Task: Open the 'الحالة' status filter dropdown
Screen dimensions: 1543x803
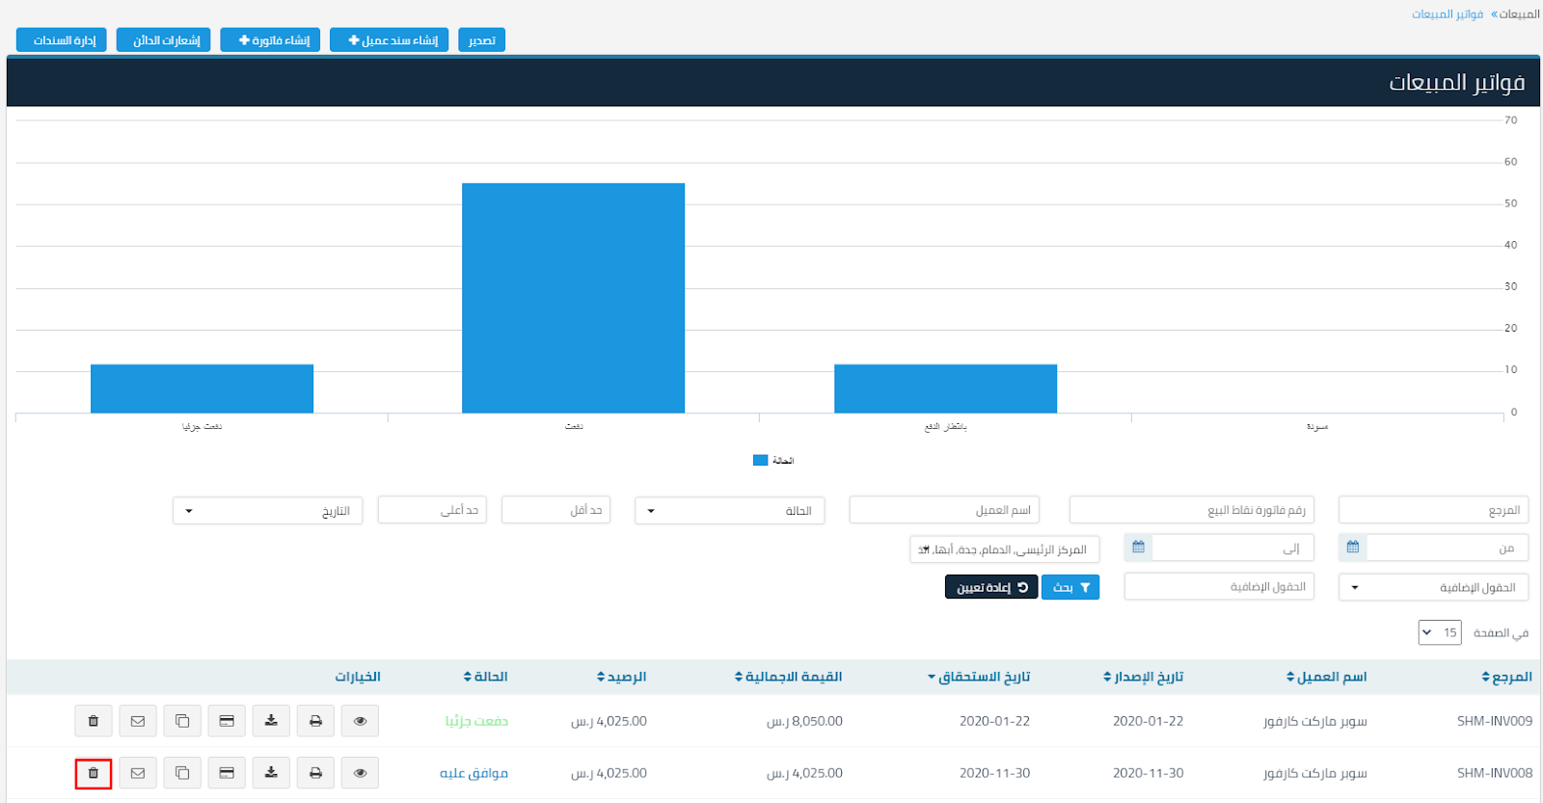Action: (x=730, y=511)
